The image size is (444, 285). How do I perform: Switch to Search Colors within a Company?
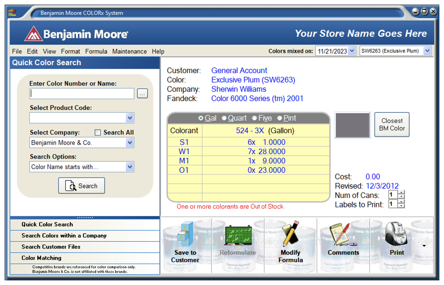(85, 236)
